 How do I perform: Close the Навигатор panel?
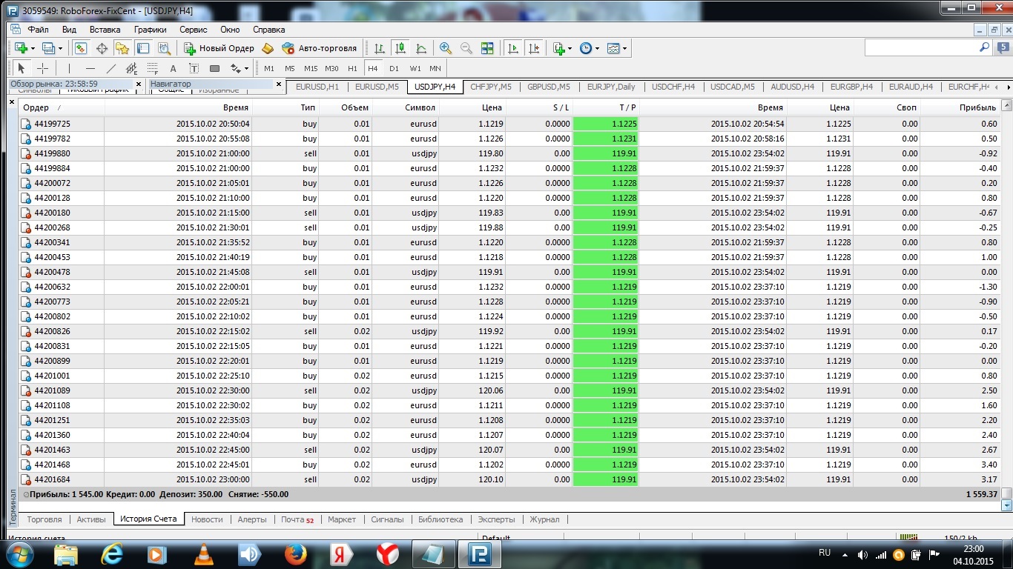(x=279, y=84)
